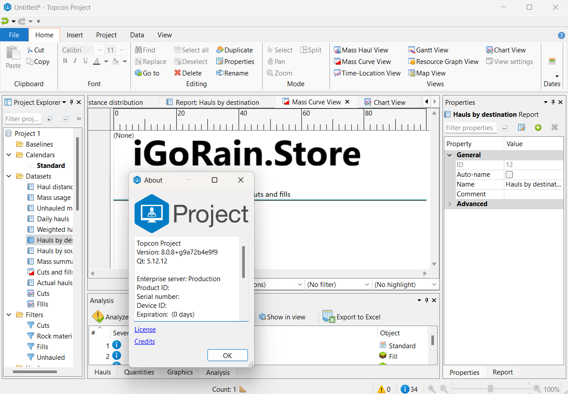Collapse the Calendars folder
This screenshot has width=568, height=394.
coord(9,155)
